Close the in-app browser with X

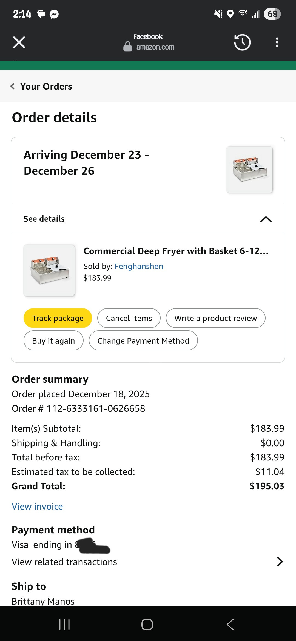(x=19, y=42)
